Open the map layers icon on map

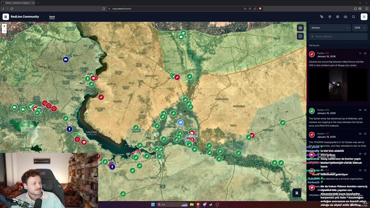pyautogui.click(x=300, y=28)
